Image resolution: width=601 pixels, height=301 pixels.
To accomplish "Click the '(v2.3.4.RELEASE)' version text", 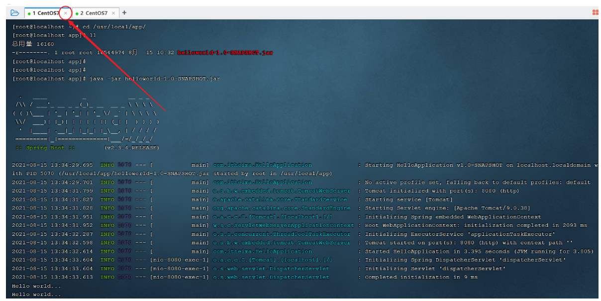I will click(132, 148).
